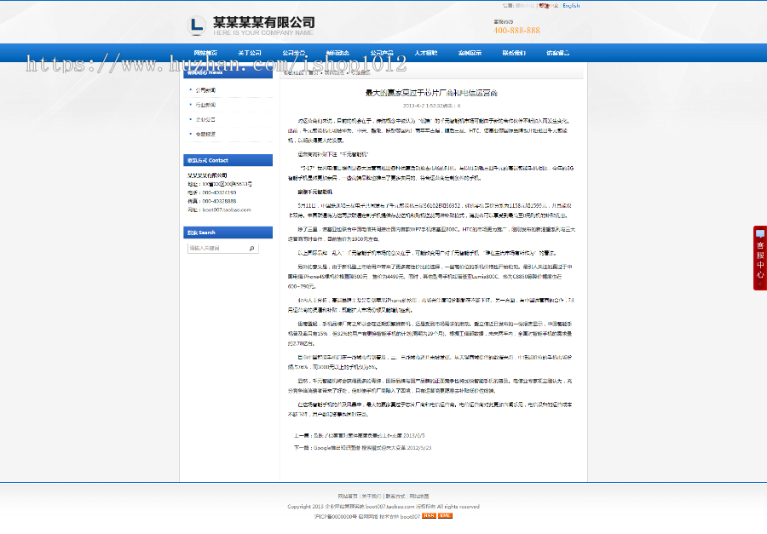The width and height of the screenshot is (767, 534).
Task: Open the 公司产品 products menu item
Action: [382, 51]
